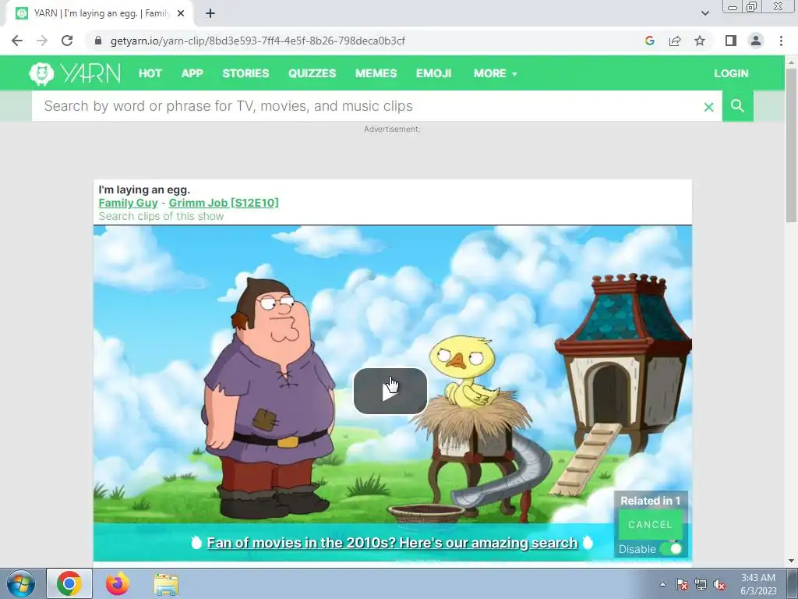This screenshot has width=798, height=599.
Task: Play the video clip
Action: (x=390, y=392)
